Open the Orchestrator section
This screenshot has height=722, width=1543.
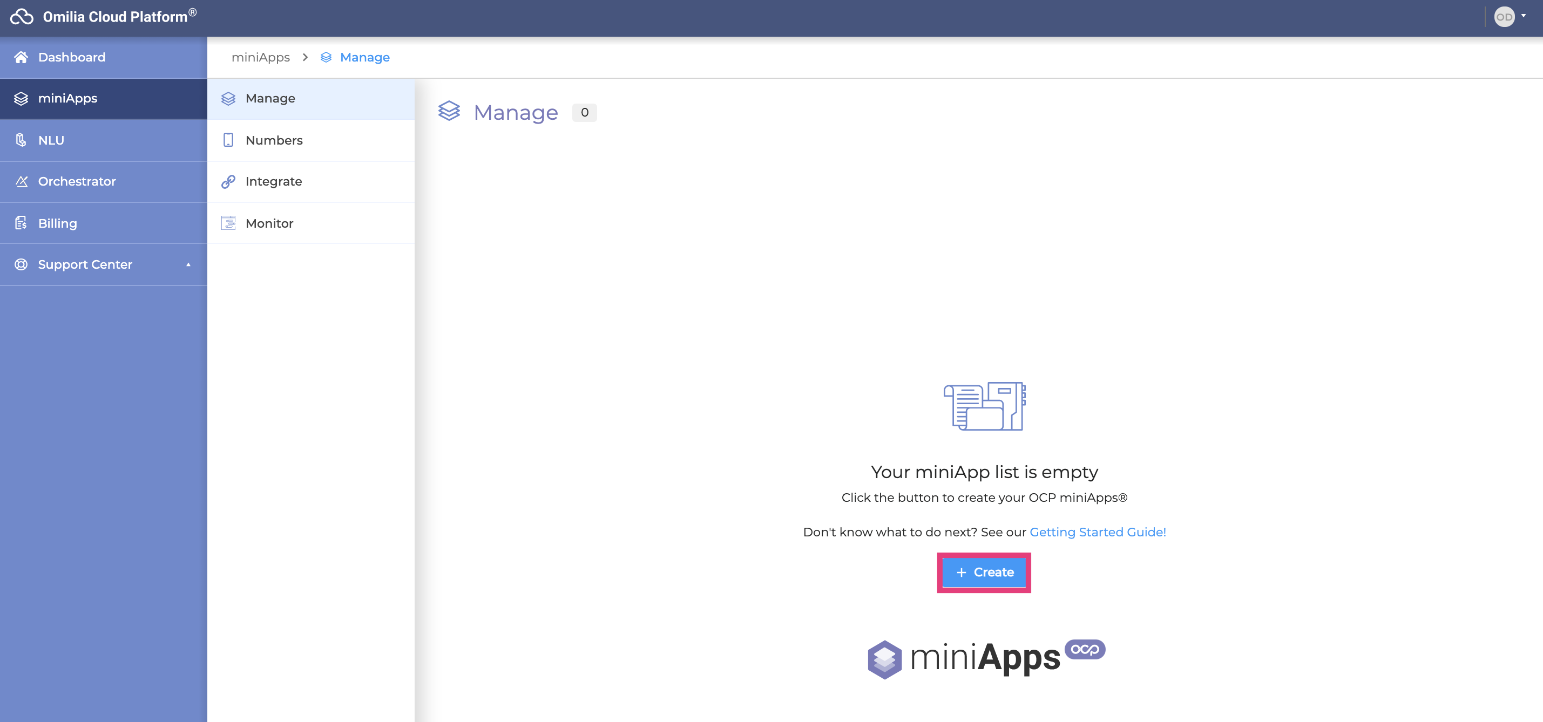104,181
